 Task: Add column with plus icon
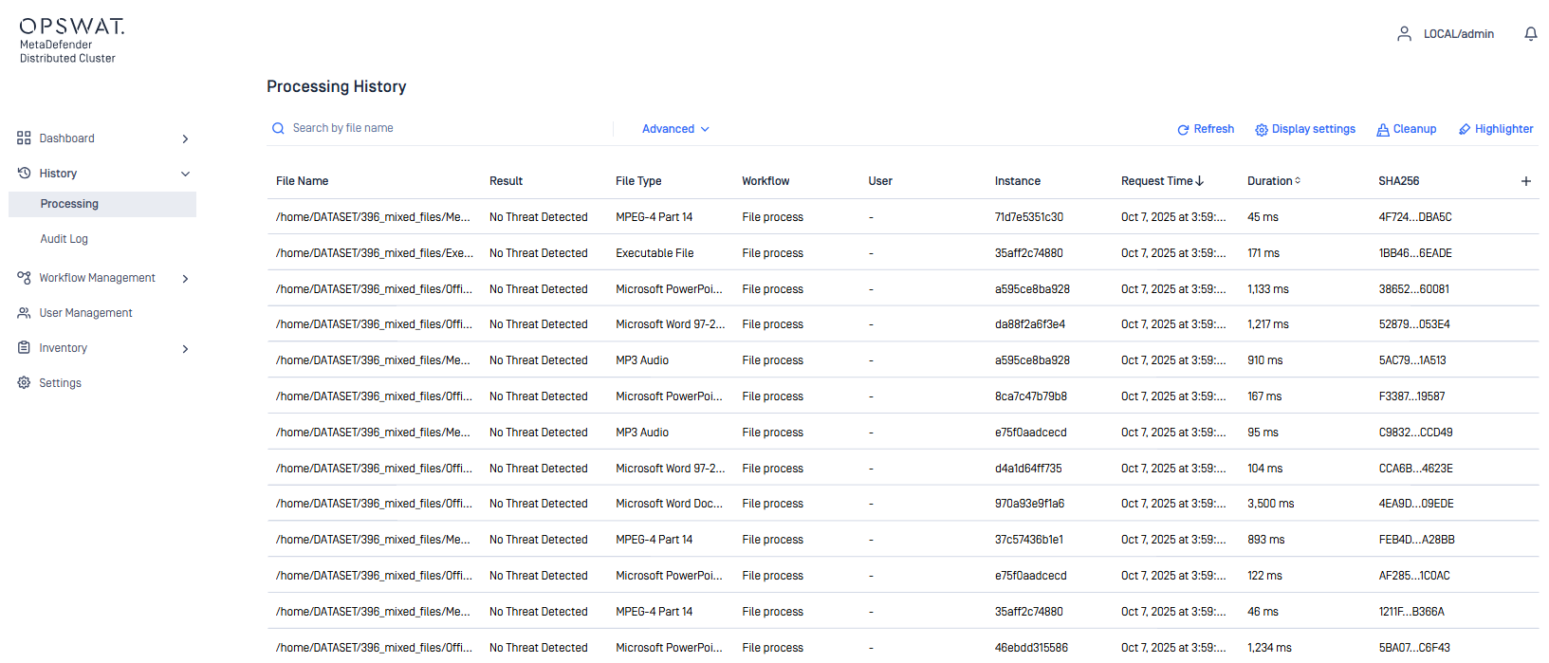click(1525, 181)
